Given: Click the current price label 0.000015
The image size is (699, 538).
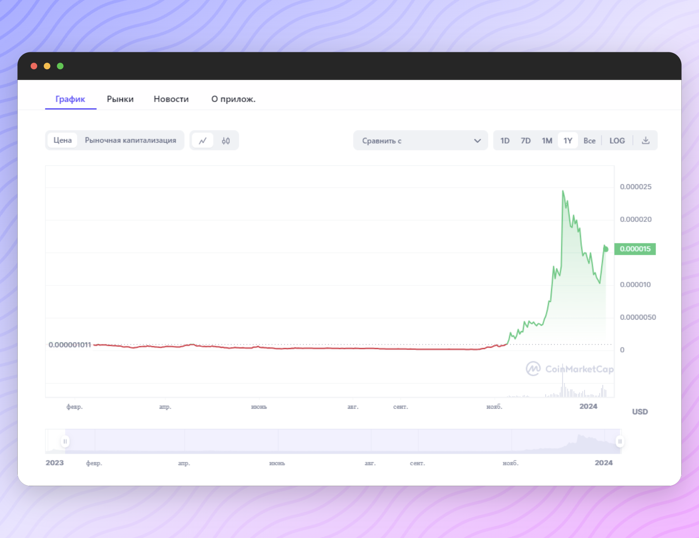Looking at the screenshot, I should coord(635,249).
